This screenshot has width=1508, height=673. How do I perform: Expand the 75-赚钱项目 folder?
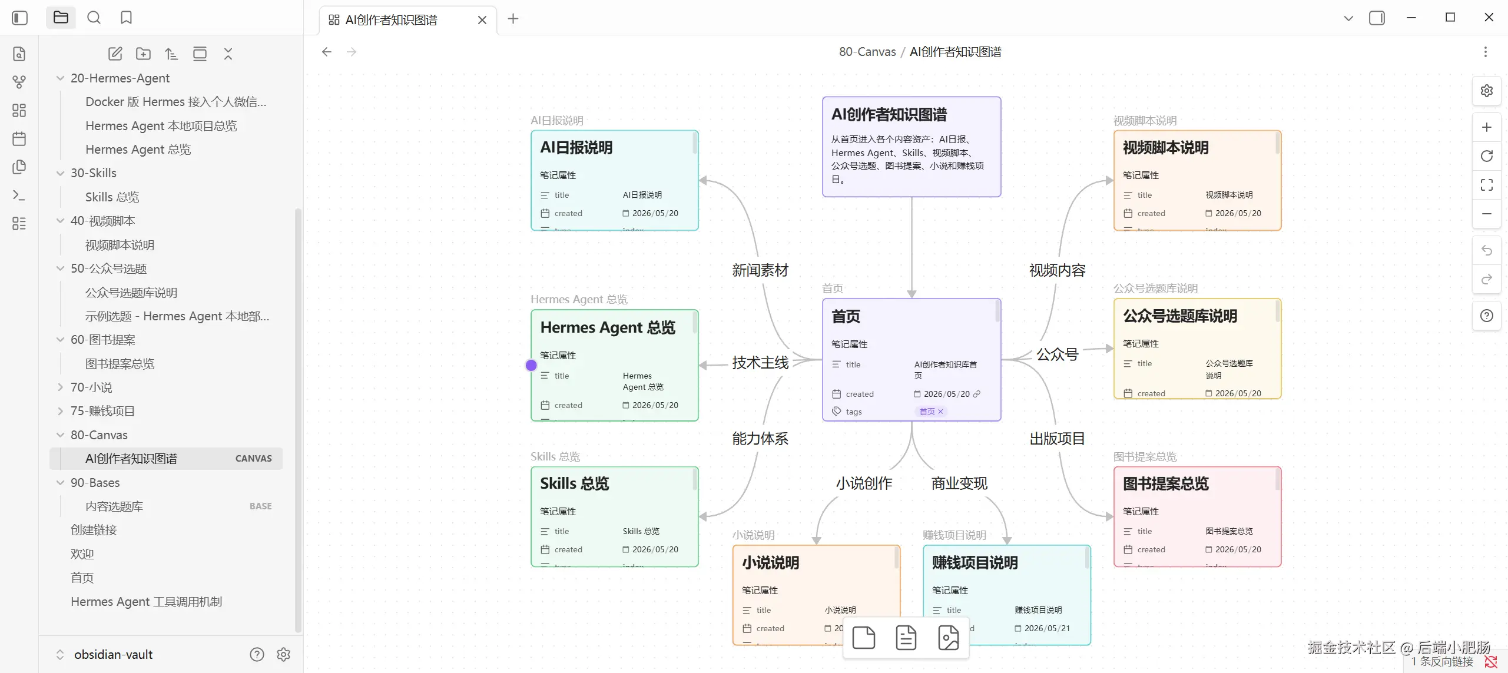click(60, 411)
